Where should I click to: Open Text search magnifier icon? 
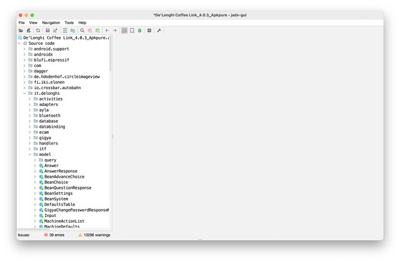pos(82,31)
